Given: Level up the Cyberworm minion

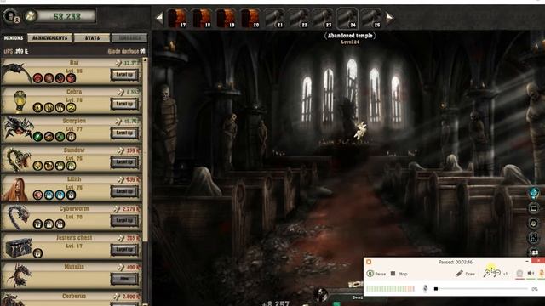Looking at the screenshot, I should tap(124, 220).
